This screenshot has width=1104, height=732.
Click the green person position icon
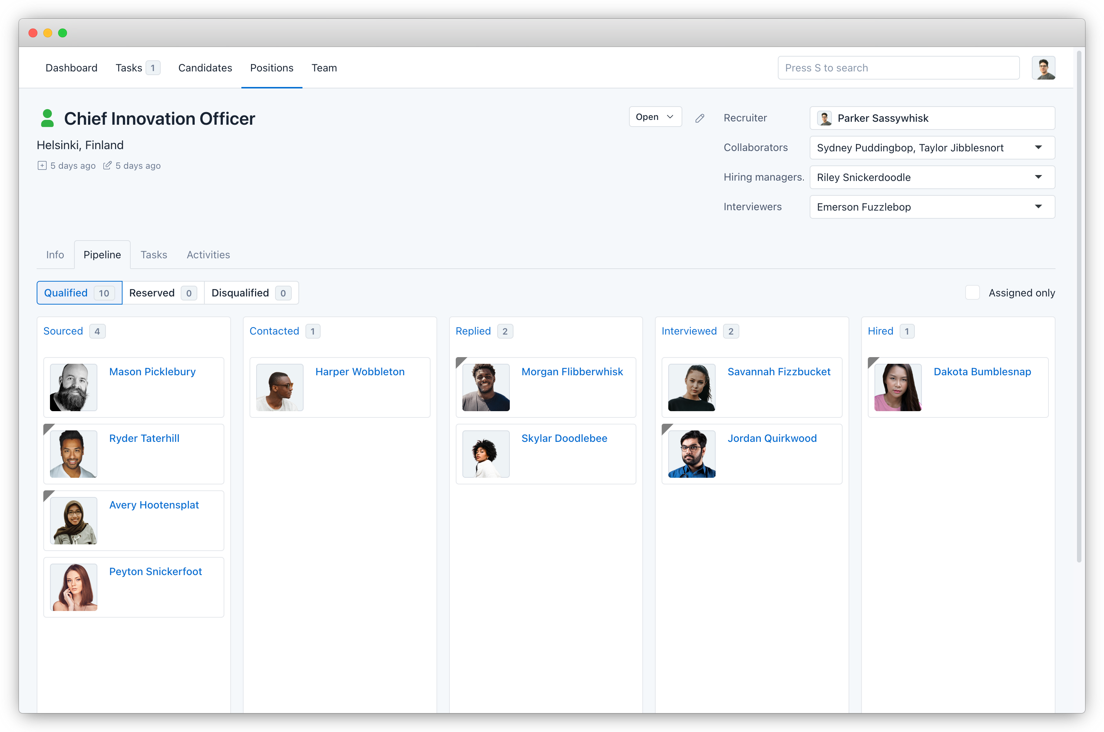(47, 118)
